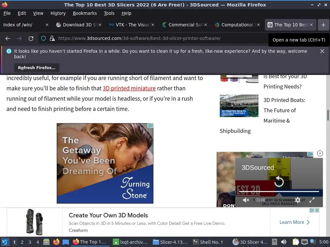Open the History menu
Image resolution: width=330 pixels, height=247 pixels.
tap(58, 13)
